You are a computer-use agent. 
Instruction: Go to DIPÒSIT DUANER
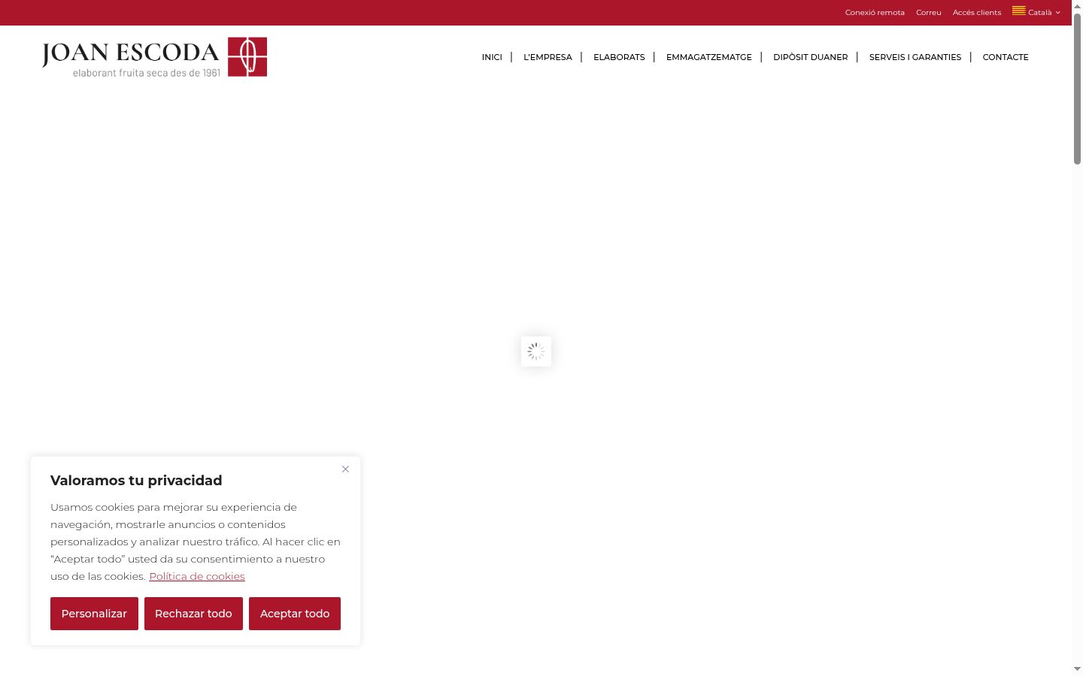810,57
